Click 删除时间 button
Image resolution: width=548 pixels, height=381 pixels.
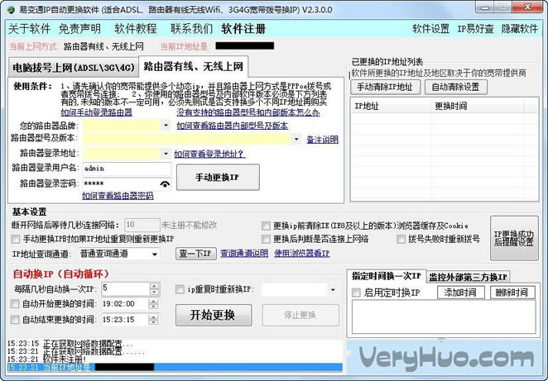pyautogui.click(x=512, y=292)
